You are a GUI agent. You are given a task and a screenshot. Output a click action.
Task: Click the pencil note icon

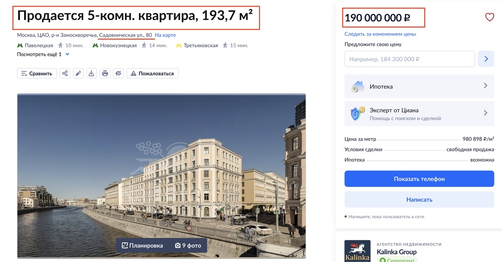tap(78, 74)
